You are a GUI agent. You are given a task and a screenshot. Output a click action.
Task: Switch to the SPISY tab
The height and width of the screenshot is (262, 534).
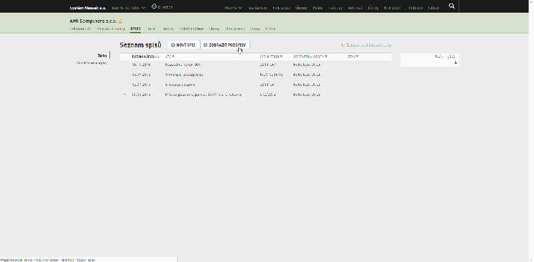(136, 29)
